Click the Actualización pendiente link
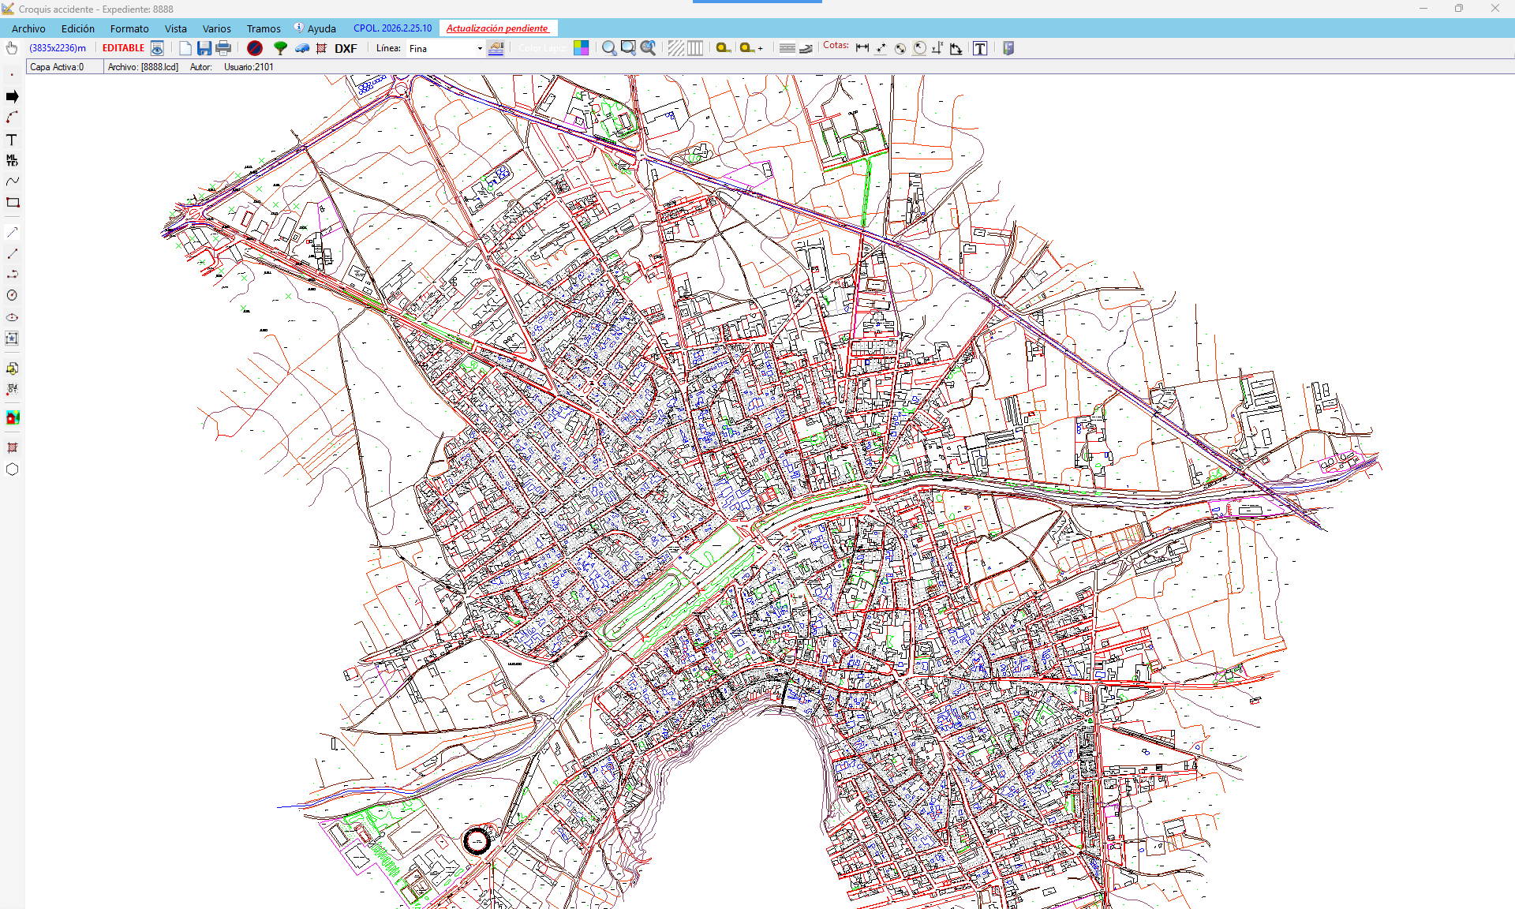This screenshot has width=1515, height=909. [497, 28]
